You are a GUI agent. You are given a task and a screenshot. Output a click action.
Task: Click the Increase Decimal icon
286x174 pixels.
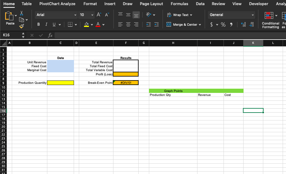coord(244,25)
